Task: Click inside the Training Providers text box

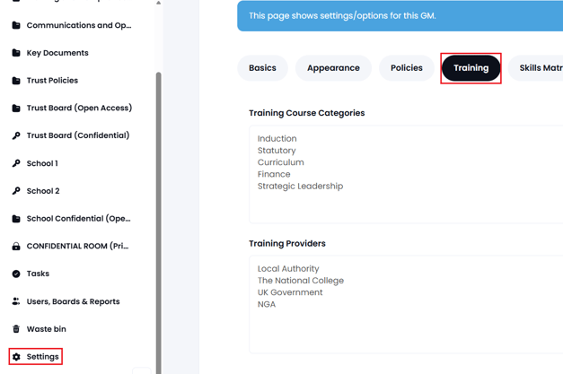Action: (x=406, y=304)
